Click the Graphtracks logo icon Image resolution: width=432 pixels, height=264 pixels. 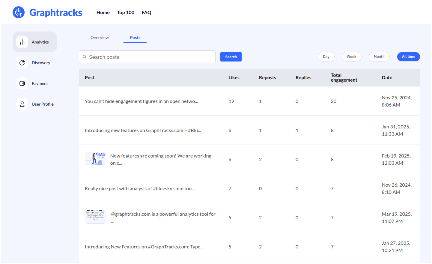(19, 12)
